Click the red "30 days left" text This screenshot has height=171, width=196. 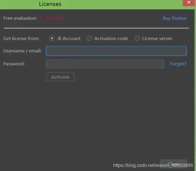(x=51, y=18)
